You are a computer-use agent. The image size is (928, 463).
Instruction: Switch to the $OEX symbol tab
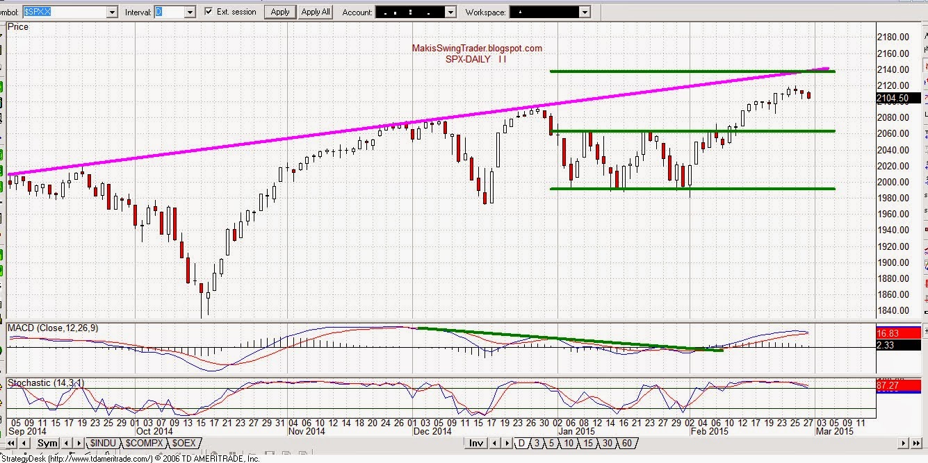click(x=184, y=443)
